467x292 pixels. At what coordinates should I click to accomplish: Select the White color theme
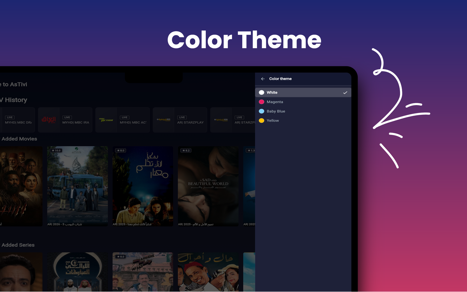click(x=303, y=93)
